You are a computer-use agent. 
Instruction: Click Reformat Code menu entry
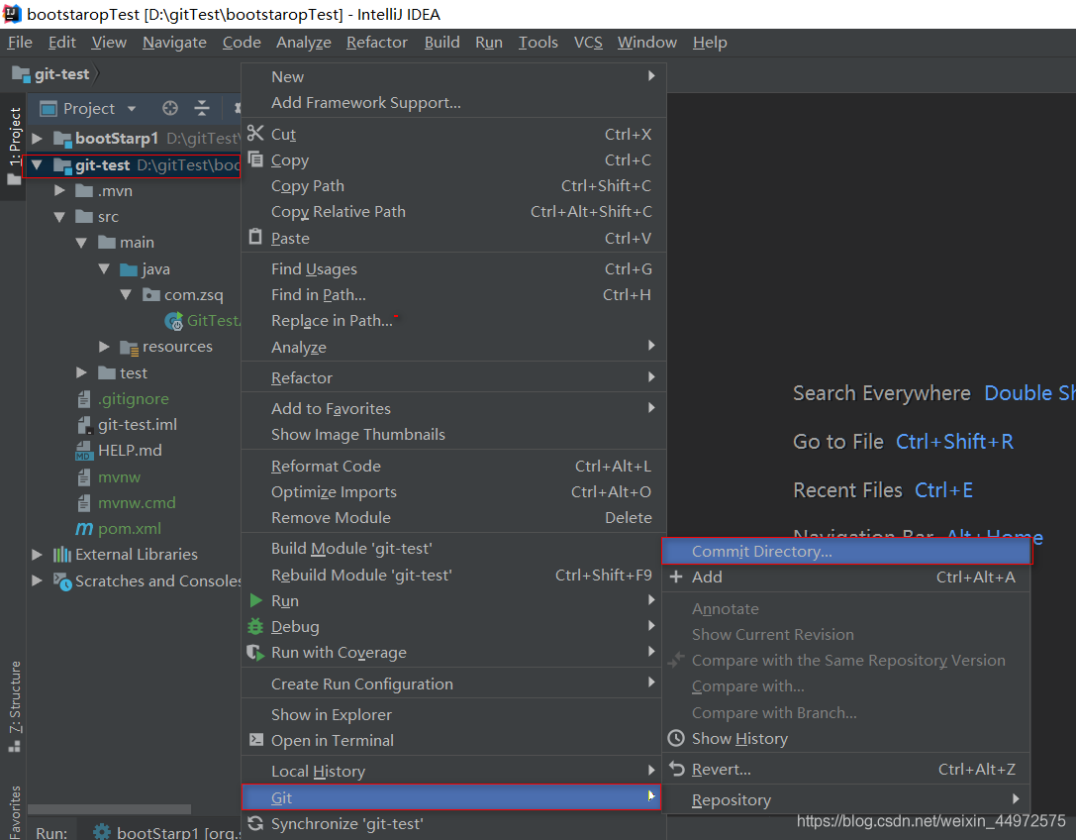[x=451, y=466]
